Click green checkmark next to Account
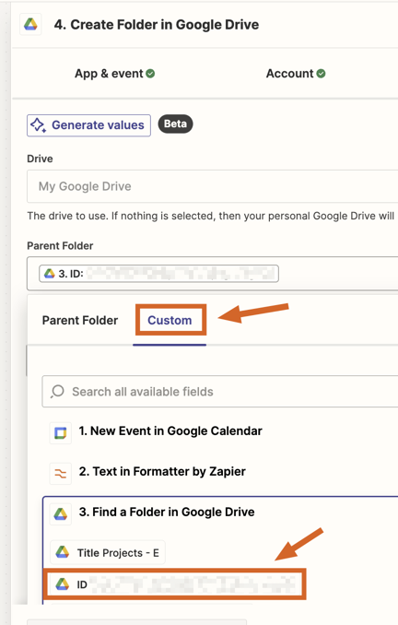The image size is (398, 625). tap(321, 74)
